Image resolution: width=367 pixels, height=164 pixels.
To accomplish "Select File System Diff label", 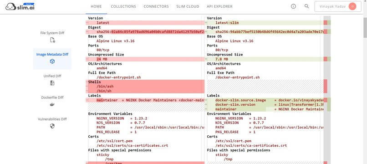I will point(52,33).
